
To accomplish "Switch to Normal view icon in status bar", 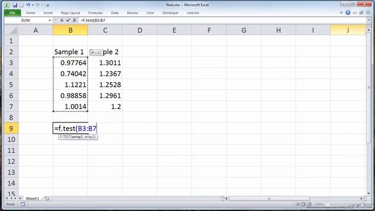I will [x=298, y=205].
